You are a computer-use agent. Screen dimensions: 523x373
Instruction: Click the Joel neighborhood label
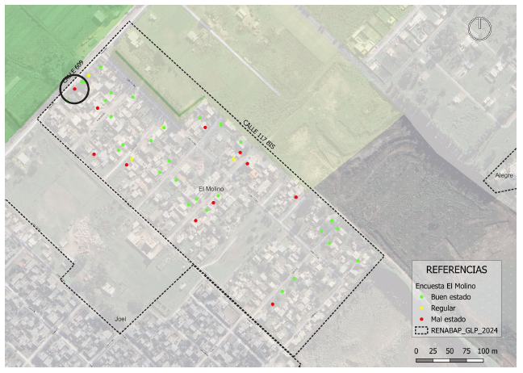[120, 319]
